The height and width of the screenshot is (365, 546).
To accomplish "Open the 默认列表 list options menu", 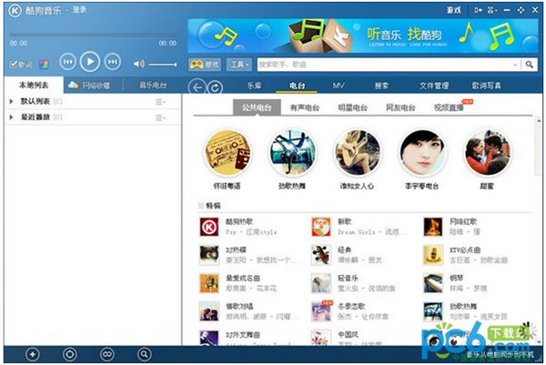I will tap(161, 102).
